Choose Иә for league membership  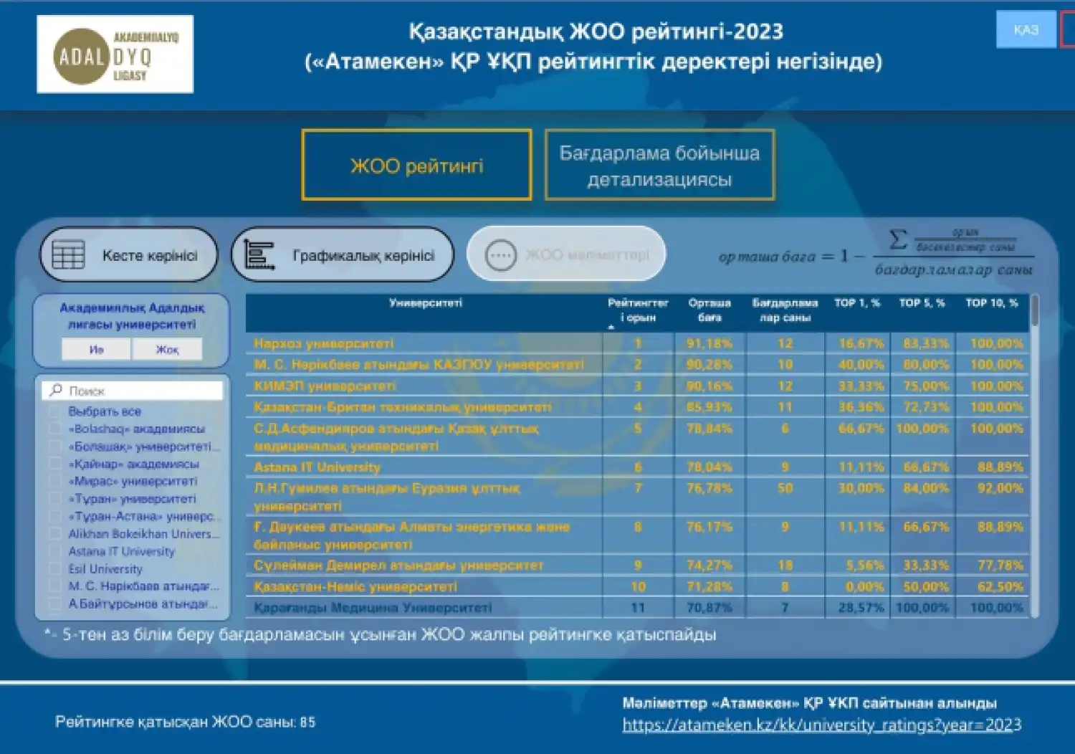pyautogui.click(x=96, y=349)
